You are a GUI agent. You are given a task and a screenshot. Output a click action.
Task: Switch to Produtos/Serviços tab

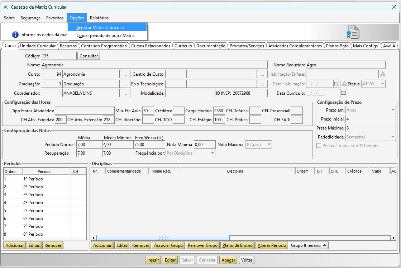click(x=247, y=46)
